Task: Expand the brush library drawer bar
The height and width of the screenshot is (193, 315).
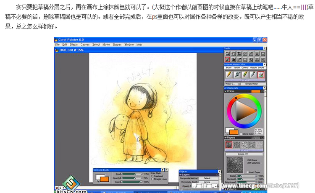Action: [x=245, y=80]
